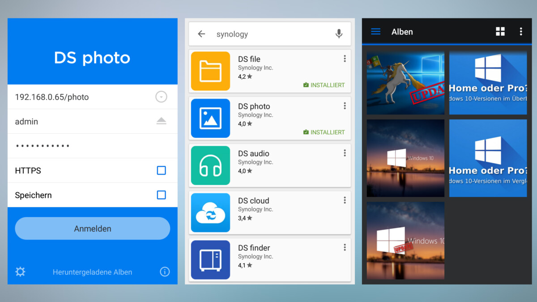Open the server address dropdown arrow

[x=161, y=97]
